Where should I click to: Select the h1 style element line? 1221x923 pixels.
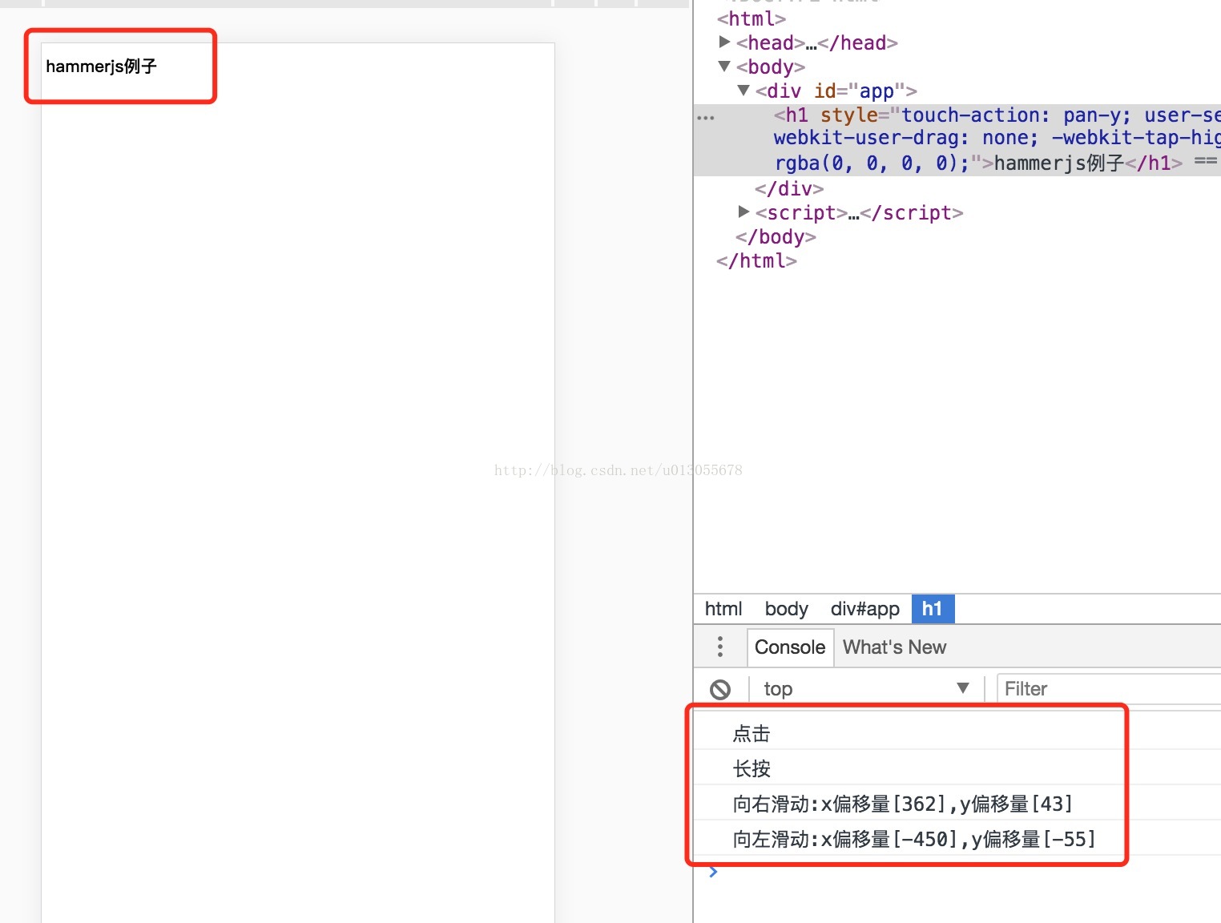[957, 139]
